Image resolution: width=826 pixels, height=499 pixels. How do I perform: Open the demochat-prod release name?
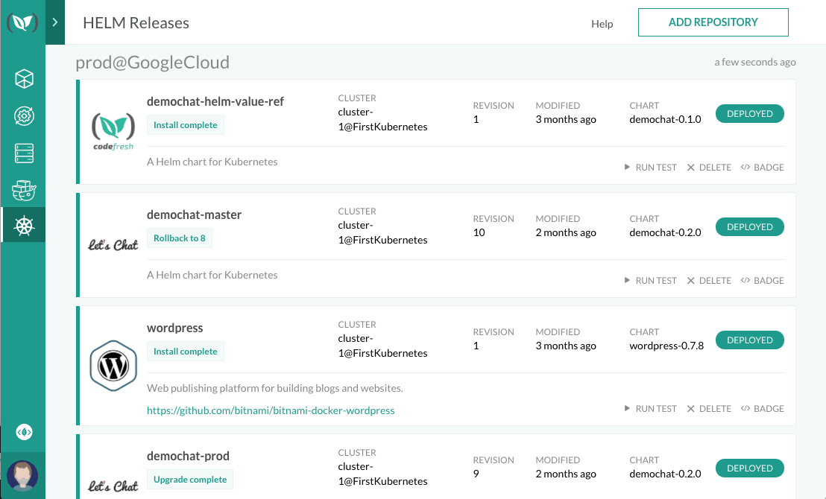coord(188,456)
